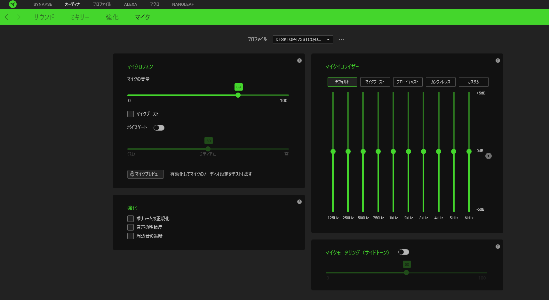Click the 125Hz equalizer band handle
This screenshot has height=300, width=549.
(x=333, y=151)
